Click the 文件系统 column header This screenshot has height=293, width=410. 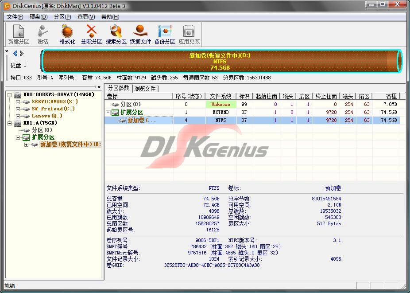221,96
